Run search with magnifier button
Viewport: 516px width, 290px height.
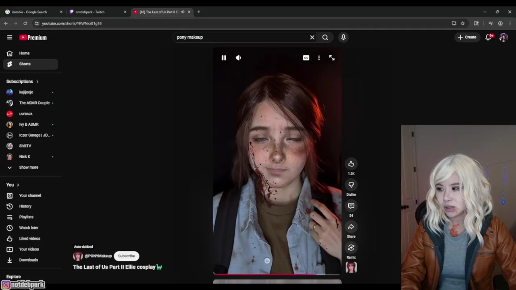point(325,37)
